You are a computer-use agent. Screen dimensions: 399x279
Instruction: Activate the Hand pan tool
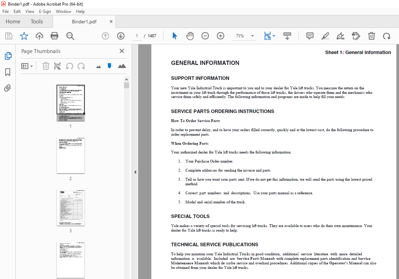click(190, 36)
